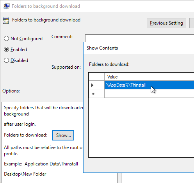The image size is (194, 183).
Task: Go to the Previous Setting
Action: pos(166,23)
